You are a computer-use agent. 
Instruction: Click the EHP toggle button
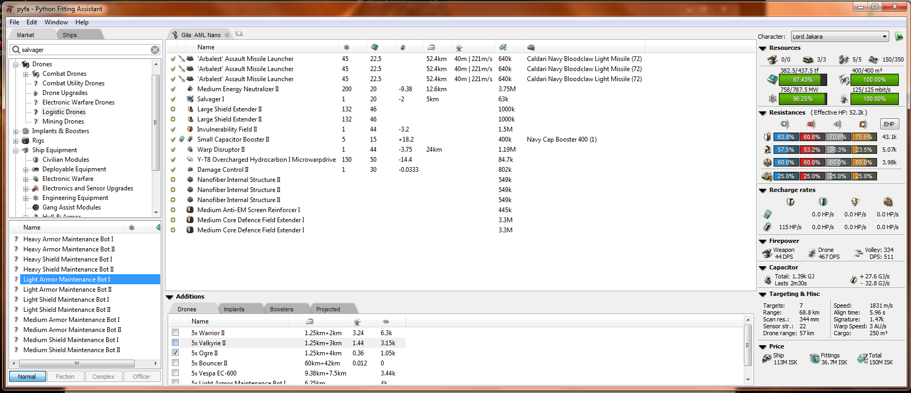889,124
